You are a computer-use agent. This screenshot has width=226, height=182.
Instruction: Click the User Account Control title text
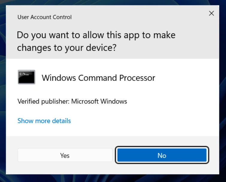pyautogui.click(x=45, y=17)
